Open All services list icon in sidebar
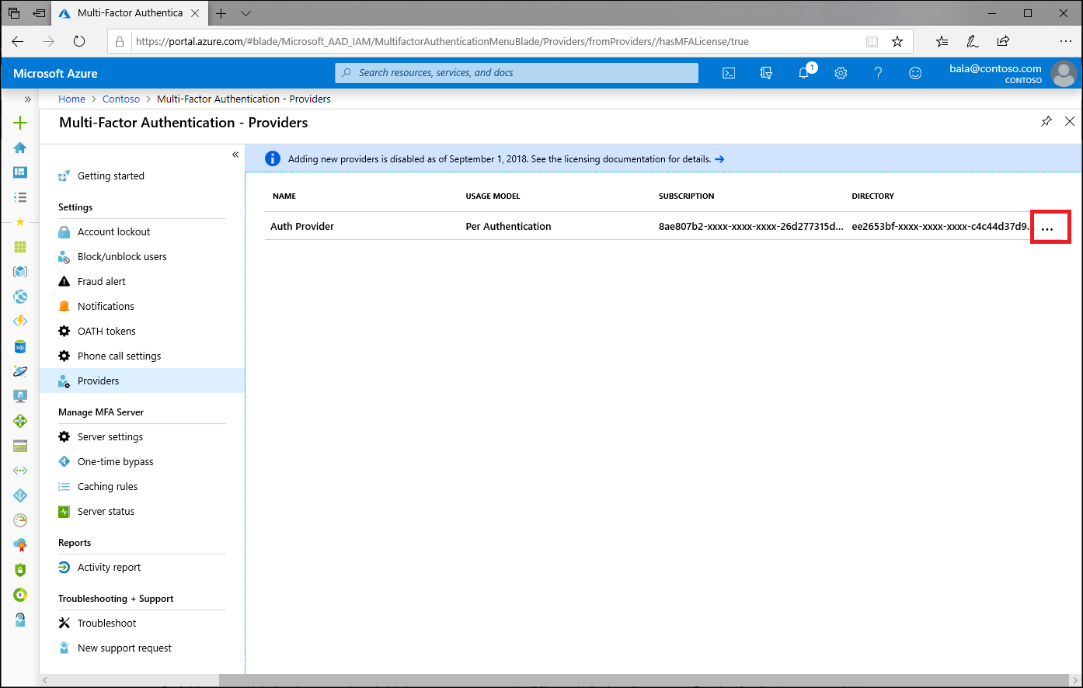Image resolution: width=1083 pixels, height=688 pixels. (20, 197)
